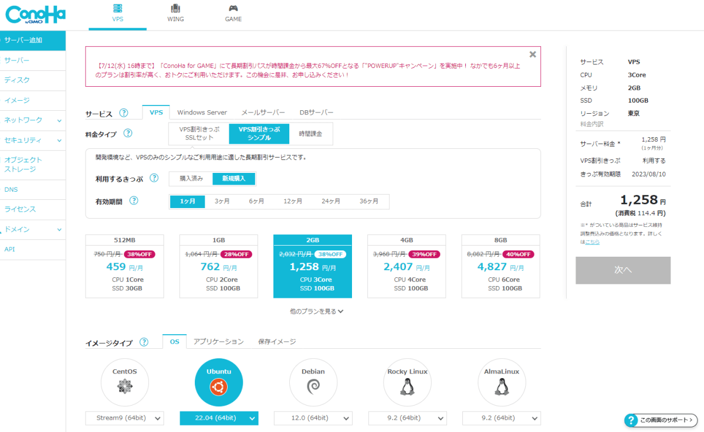The width and height of the screenshot is (704, 432).
Task: Switch to the アプリケーション image tab
Action: click(x=218, y=342)
